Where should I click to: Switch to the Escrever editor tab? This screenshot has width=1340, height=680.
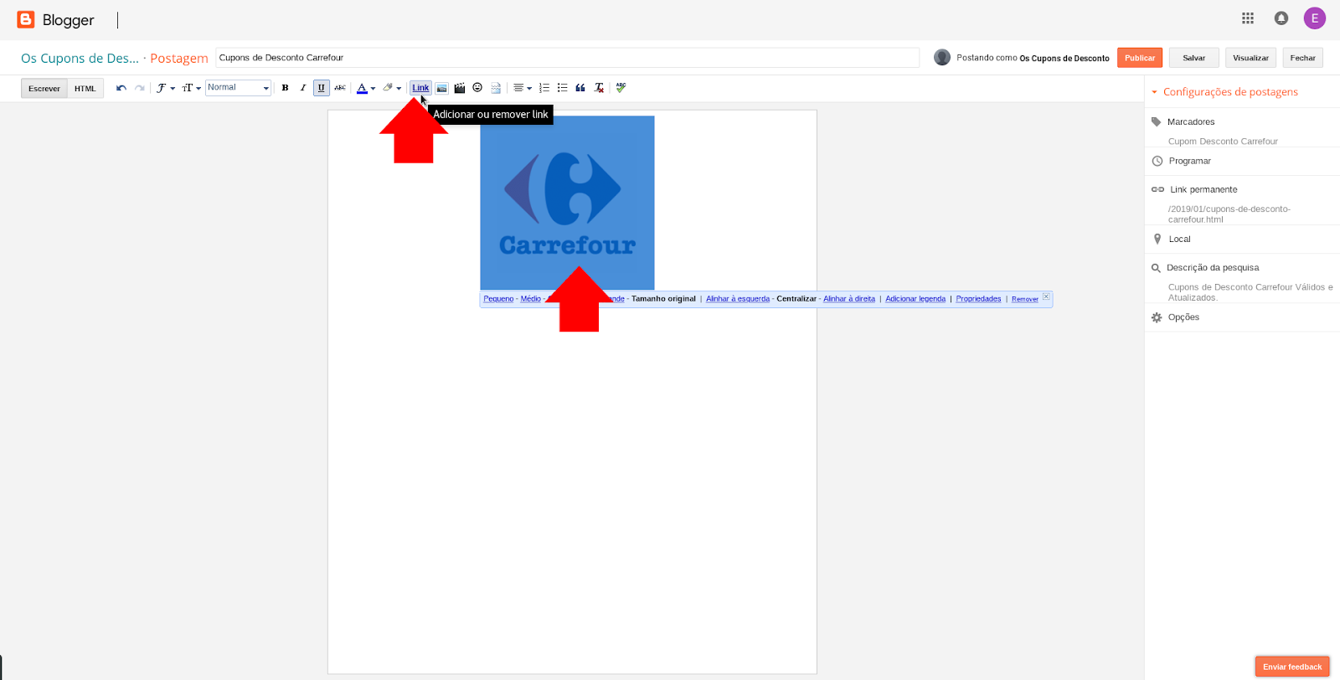tap(44, 88)
